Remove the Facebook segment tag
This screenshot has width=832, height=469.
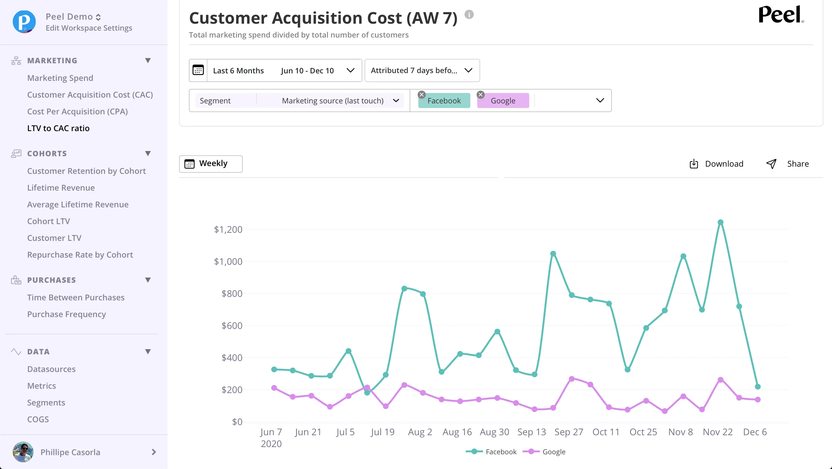[x=421, y=94]
